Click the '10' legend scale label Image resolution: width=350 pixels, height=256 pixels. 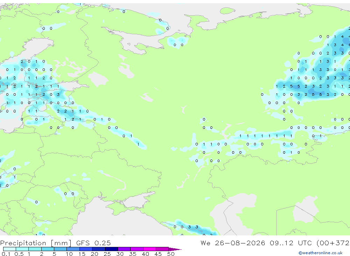[69, 254]
